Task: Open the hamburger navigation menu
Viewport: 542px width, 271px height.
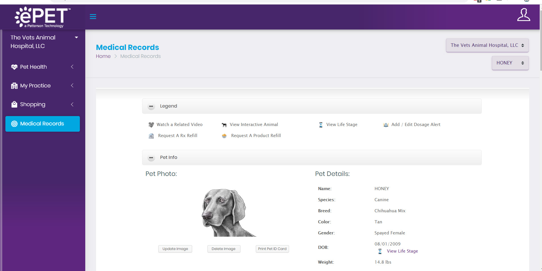Action: (x=93, y=16)
